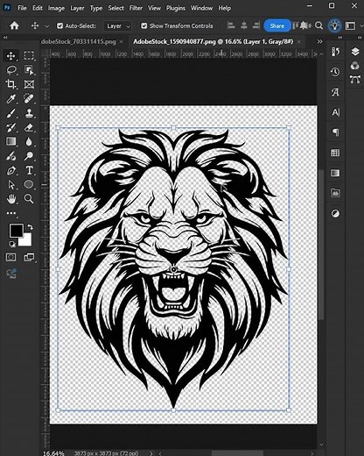Select the Spot Healing Brush tool
This screenshot has height=456, width=364.
click(x=29, y=98)
